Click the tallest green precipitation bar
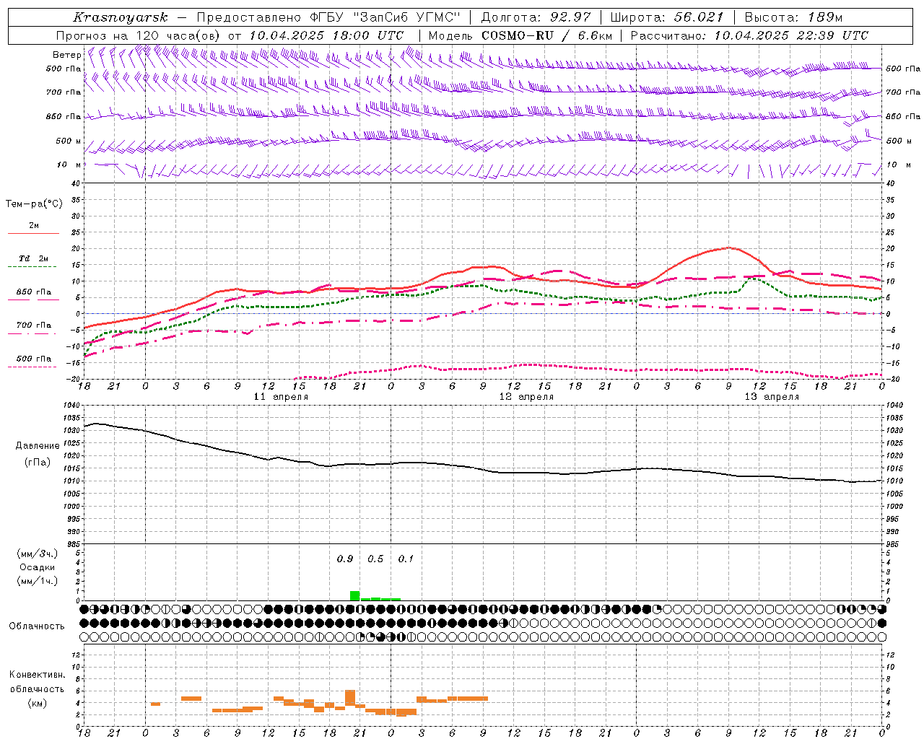 (x=354, y=596)
